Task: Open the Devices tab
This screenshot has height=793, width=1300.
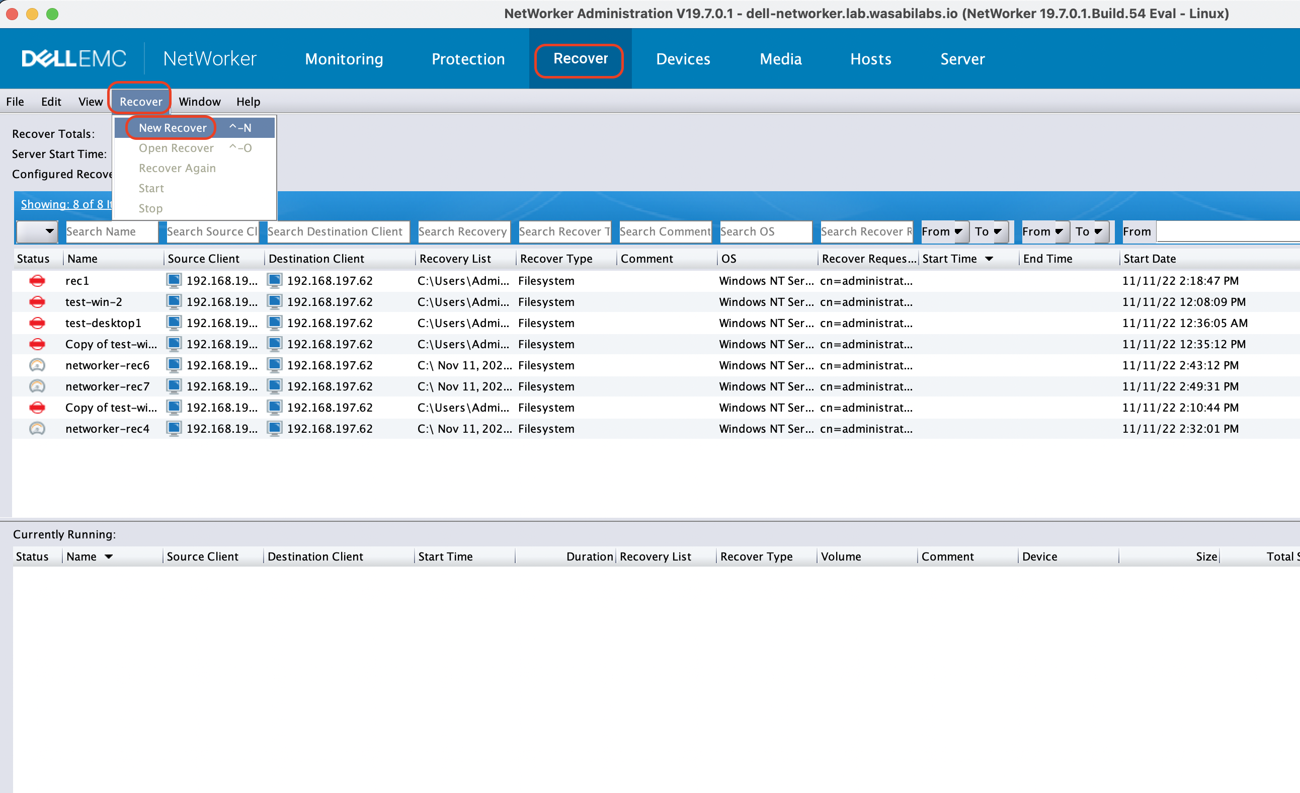Action: coord(683,59)
